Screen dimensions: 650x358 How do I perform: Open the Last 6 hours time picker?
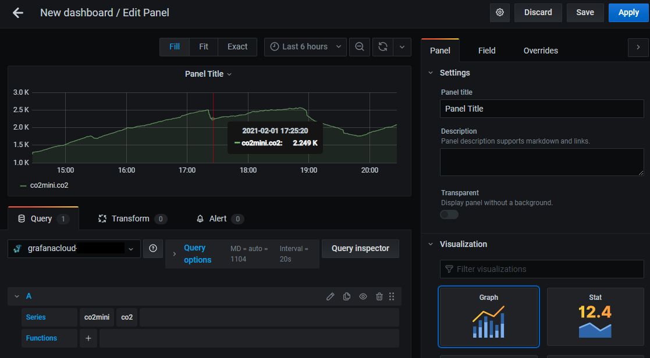[305, 46]
